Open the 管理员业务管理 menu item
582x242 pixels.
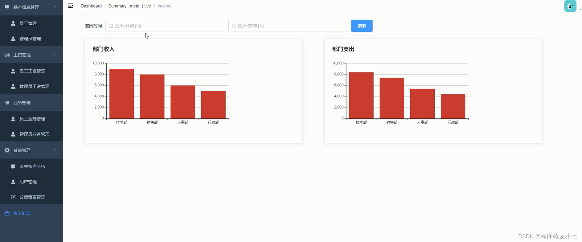point(31,134)
